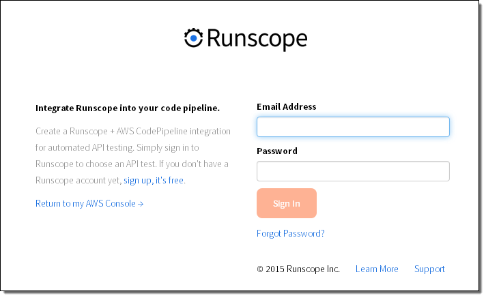
Task: Visit the Support footer link
Action: click(429, 269)
